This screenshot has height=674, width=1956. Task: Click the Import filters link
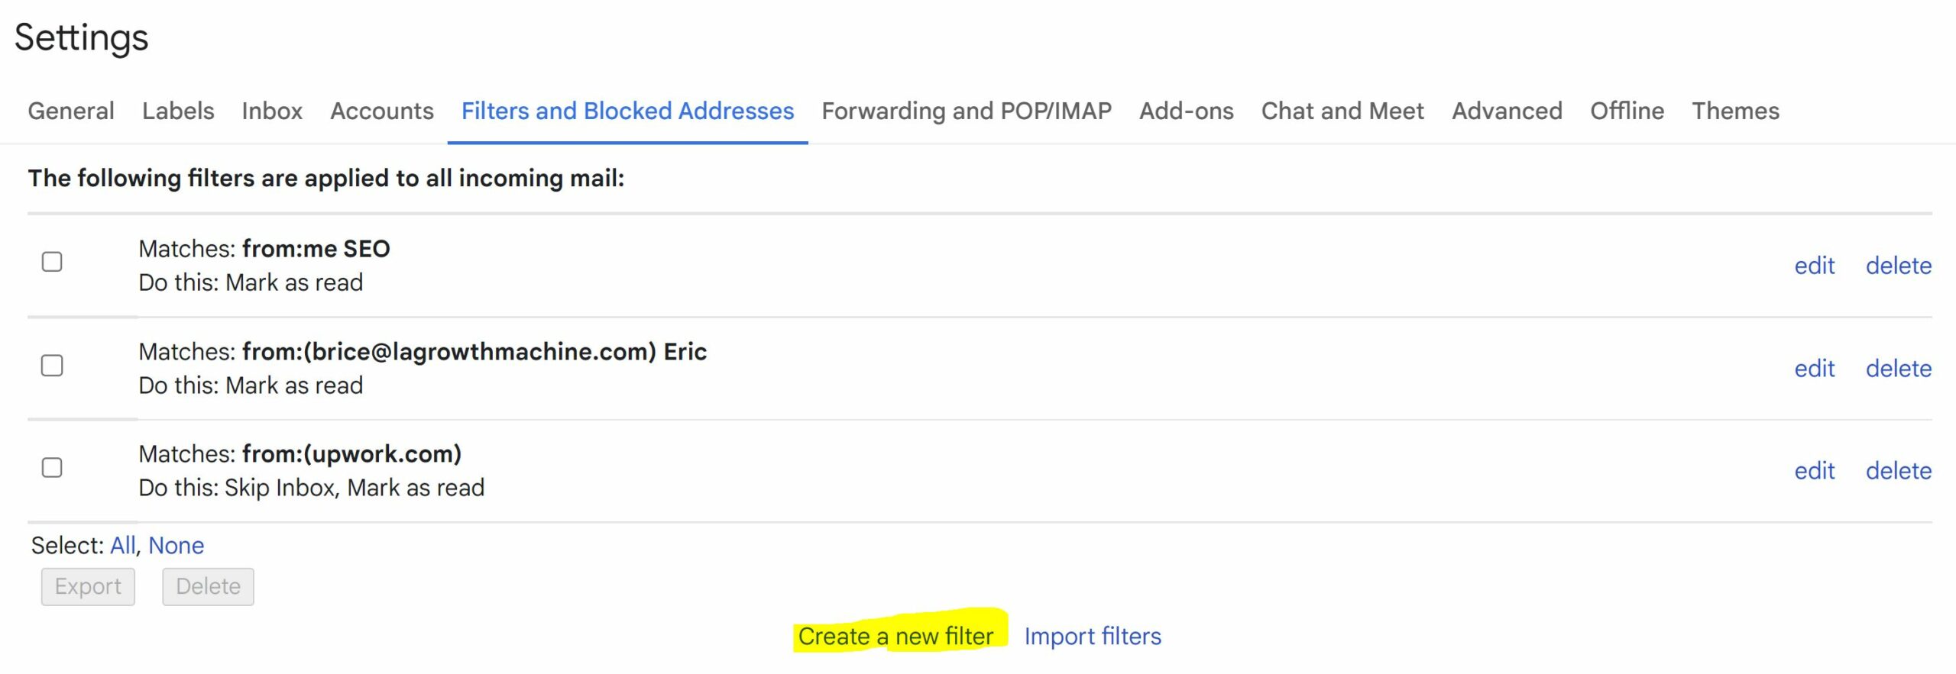click(x=1093, y=636)
